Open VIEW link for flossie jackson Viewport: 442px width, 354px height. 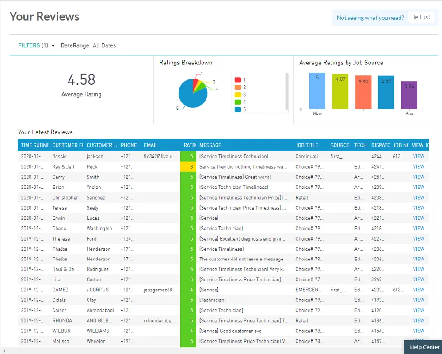tap(418, 156)
